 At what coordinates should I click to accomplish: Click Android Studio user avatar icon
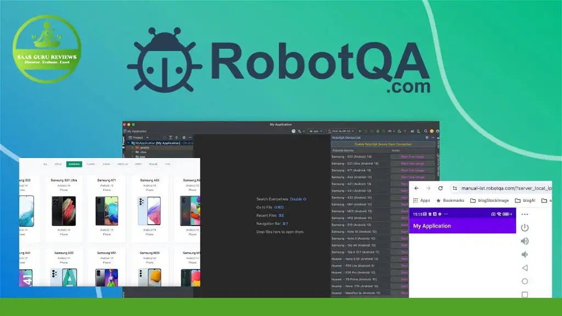click(x=437, y=131)
